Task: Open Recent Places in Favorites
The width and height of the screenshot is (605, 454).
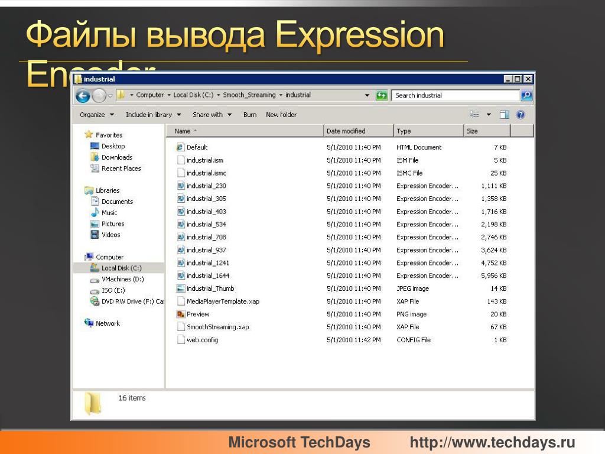Action: click(121, 168)
